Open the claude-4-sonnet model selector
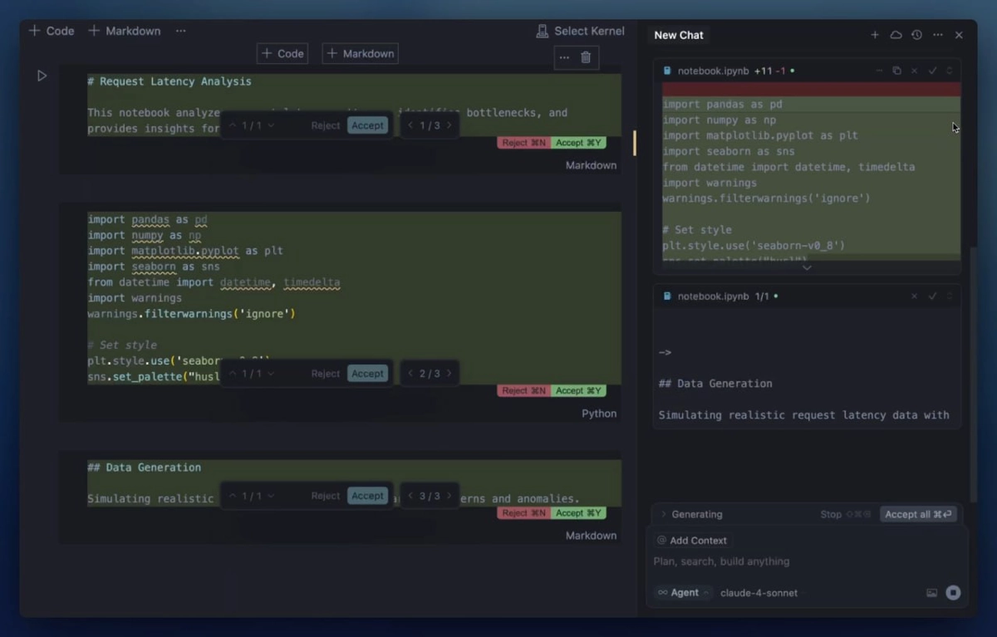Viewport: 997px width, 637px height. coord(759,593)
